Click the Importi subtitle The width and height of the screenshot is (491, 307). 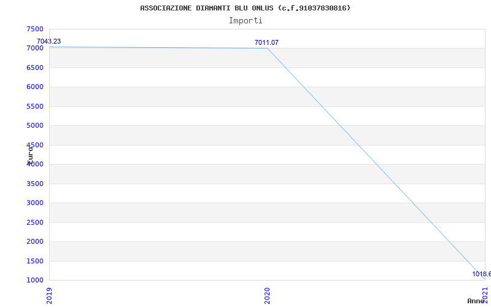(245, 21)
